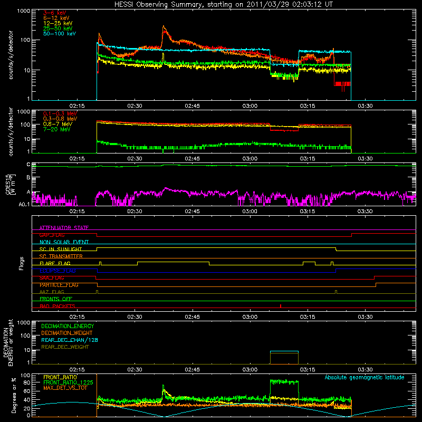
Task: Click the 0.8-7 MeV legend label
Action: coord(57,124)
